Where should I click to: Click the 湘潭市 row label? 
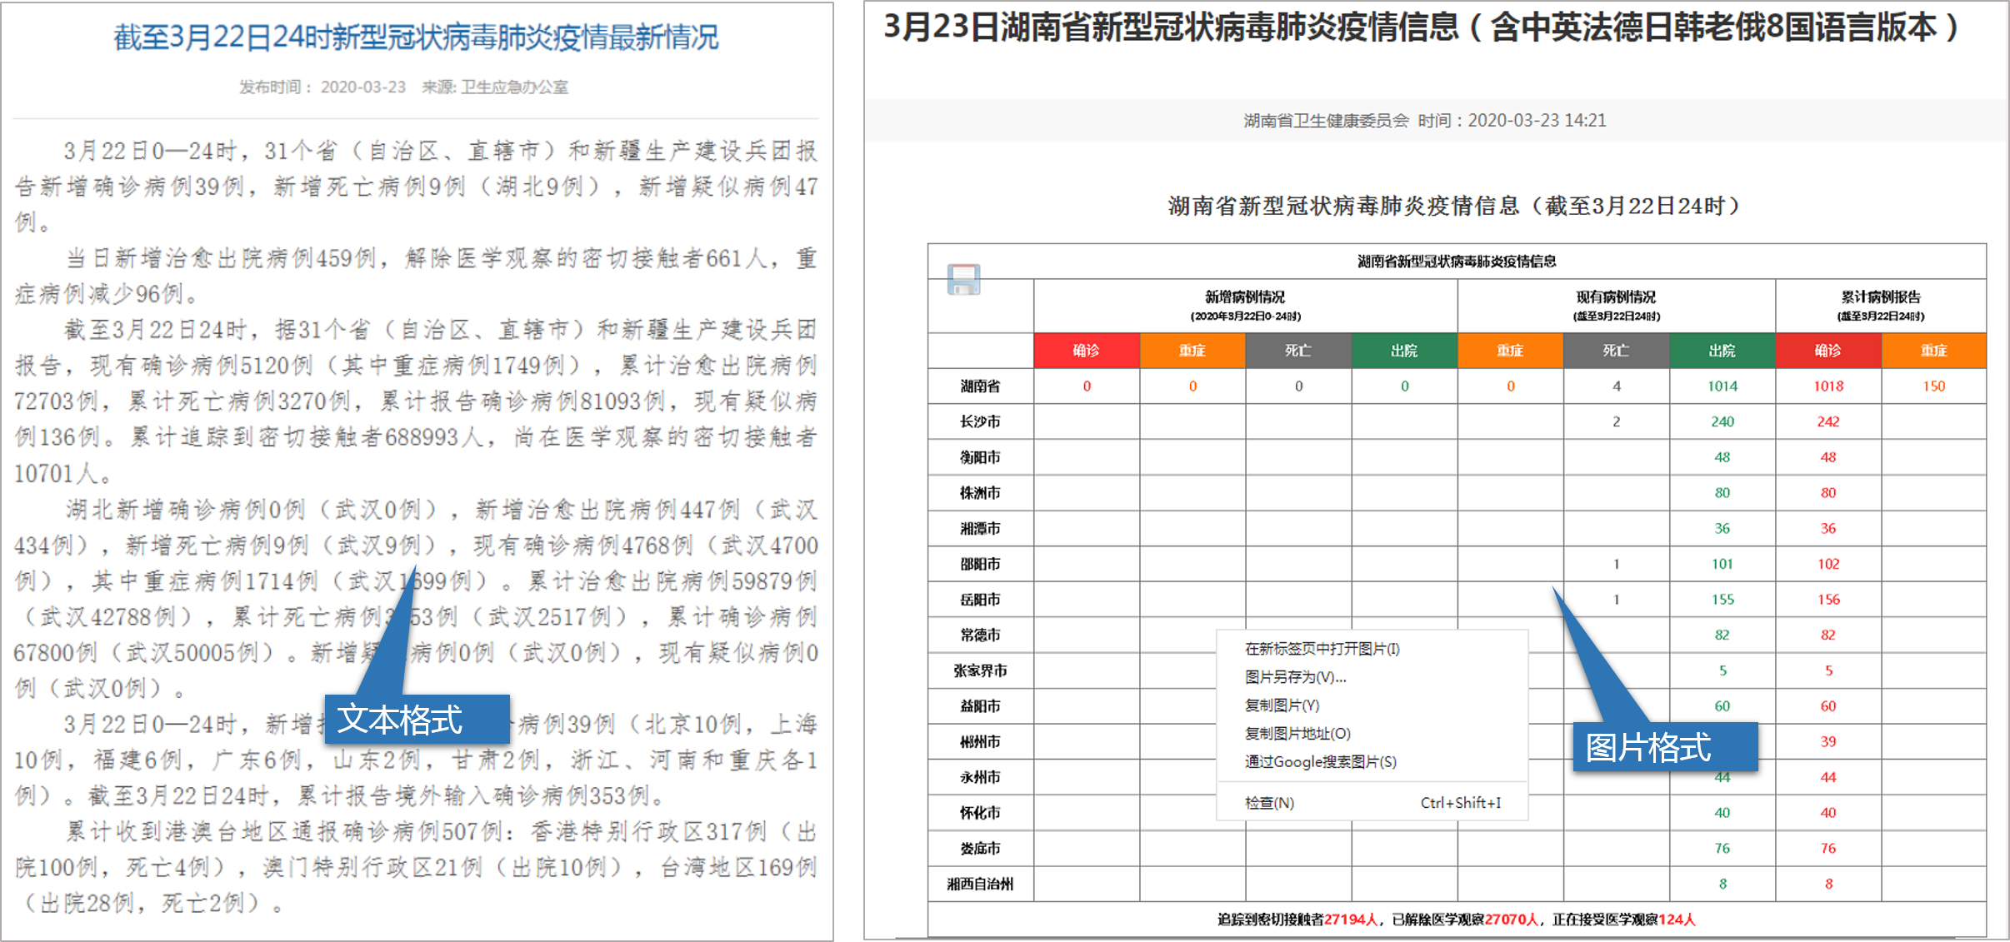pyautogui.click(x=981, y=529)
